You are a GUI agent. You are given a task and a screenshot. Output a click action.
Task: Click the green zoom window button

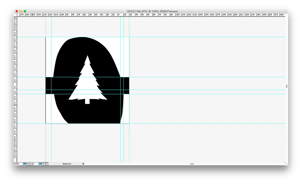click(x=25, y=11)
